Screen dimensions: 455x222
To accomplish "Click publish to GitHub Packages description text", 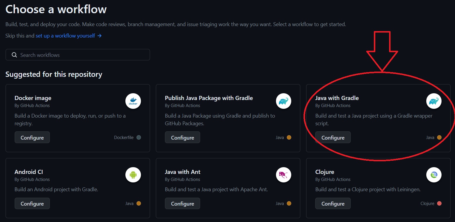I will 220,120.
